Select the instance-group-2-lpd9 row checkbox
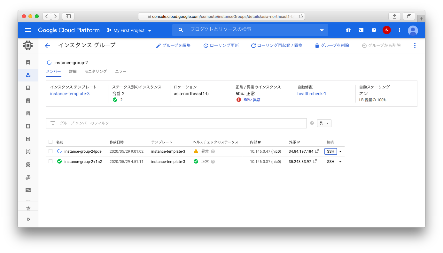 click(x=51, y=151)
